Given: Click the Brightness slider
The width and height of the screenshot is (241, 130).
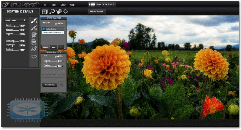Looking at the screenshot, I should click(x=12, y=46).
